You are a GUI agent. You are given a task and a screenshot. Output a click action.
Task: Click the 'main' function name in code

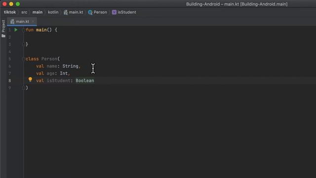[x=41, y=30]
